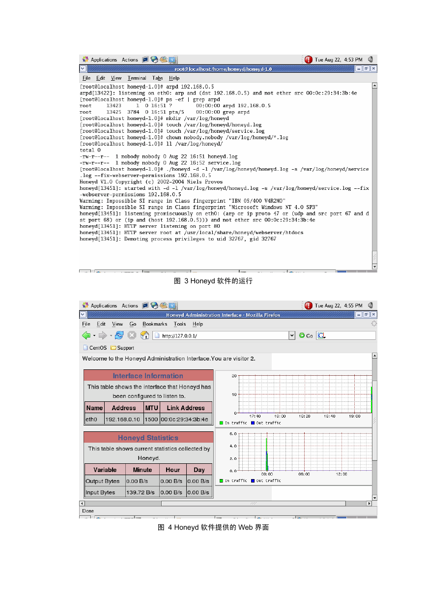
Task: Open Actions menu above the terminal window
Action: point(130,60)
